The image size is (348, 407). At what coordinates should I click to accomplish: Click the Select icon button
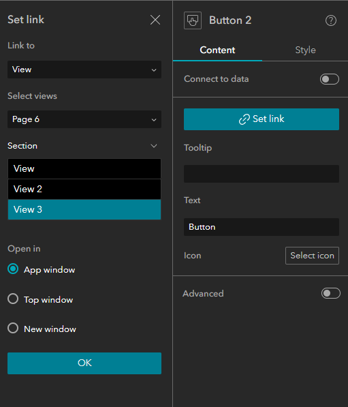click(x=312, y=256)
